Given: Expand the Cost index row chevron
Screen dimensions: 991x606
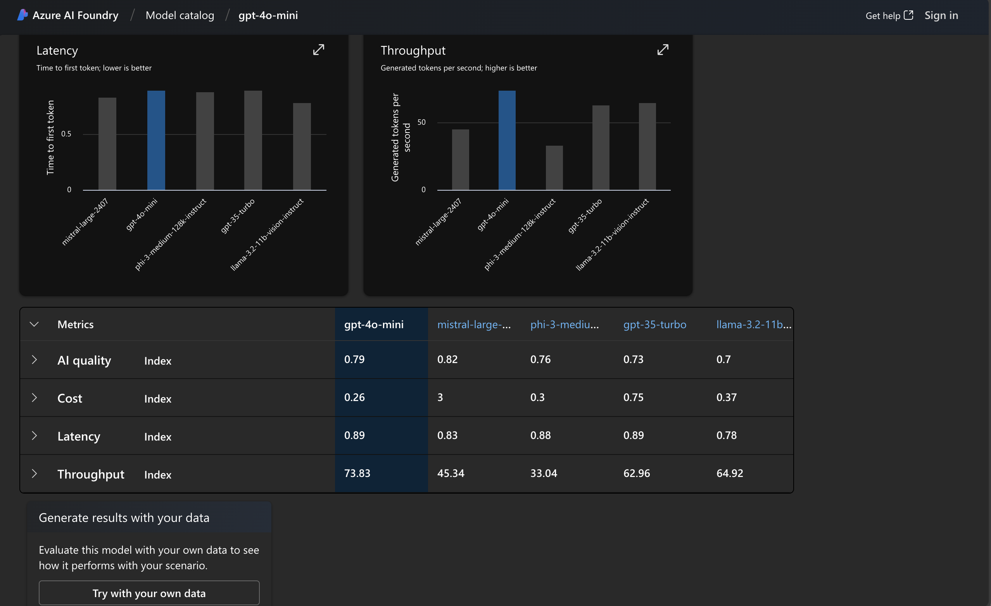Looking at the screenshot, I should (x=34, y=398).
